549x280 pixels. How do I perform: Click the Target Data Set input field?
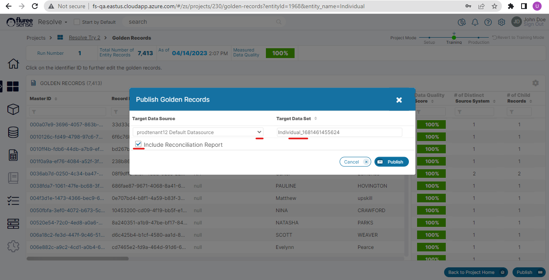(x=339, y=132)
